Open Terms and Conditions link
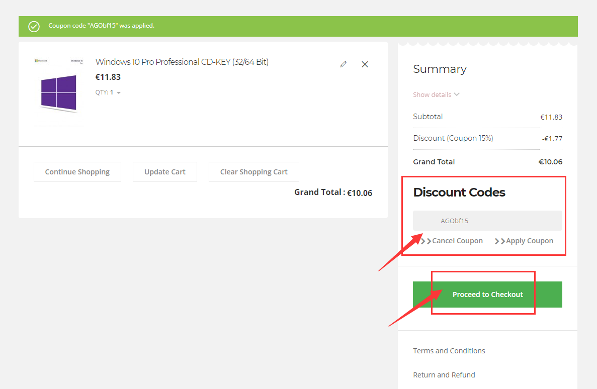This screenshot has width=597, height=389. 449,351
